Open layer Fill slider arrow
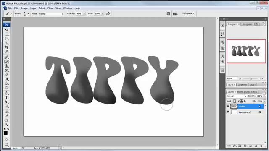 click(x=264, y=101)
